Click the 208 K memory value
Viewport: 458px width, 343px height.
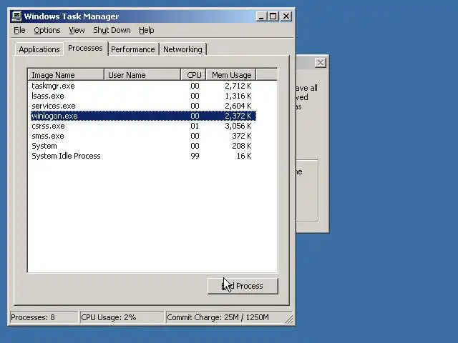(x=242, y=146)
